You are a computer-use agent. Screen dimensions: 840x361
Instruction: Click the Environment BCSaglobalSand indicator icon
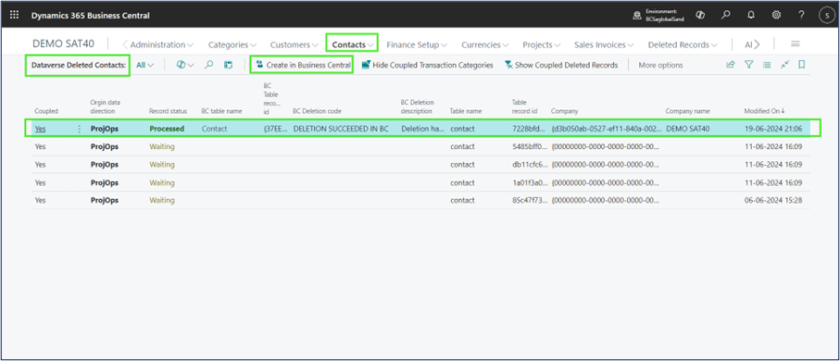tap(636, 16)
